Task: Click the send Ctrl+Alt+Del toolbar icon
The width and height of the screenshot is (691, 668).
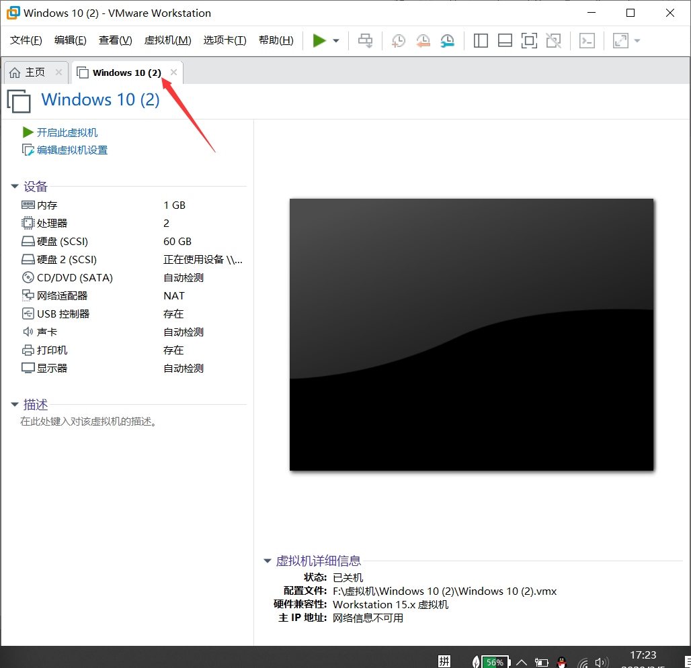Action: click(366, 40)
